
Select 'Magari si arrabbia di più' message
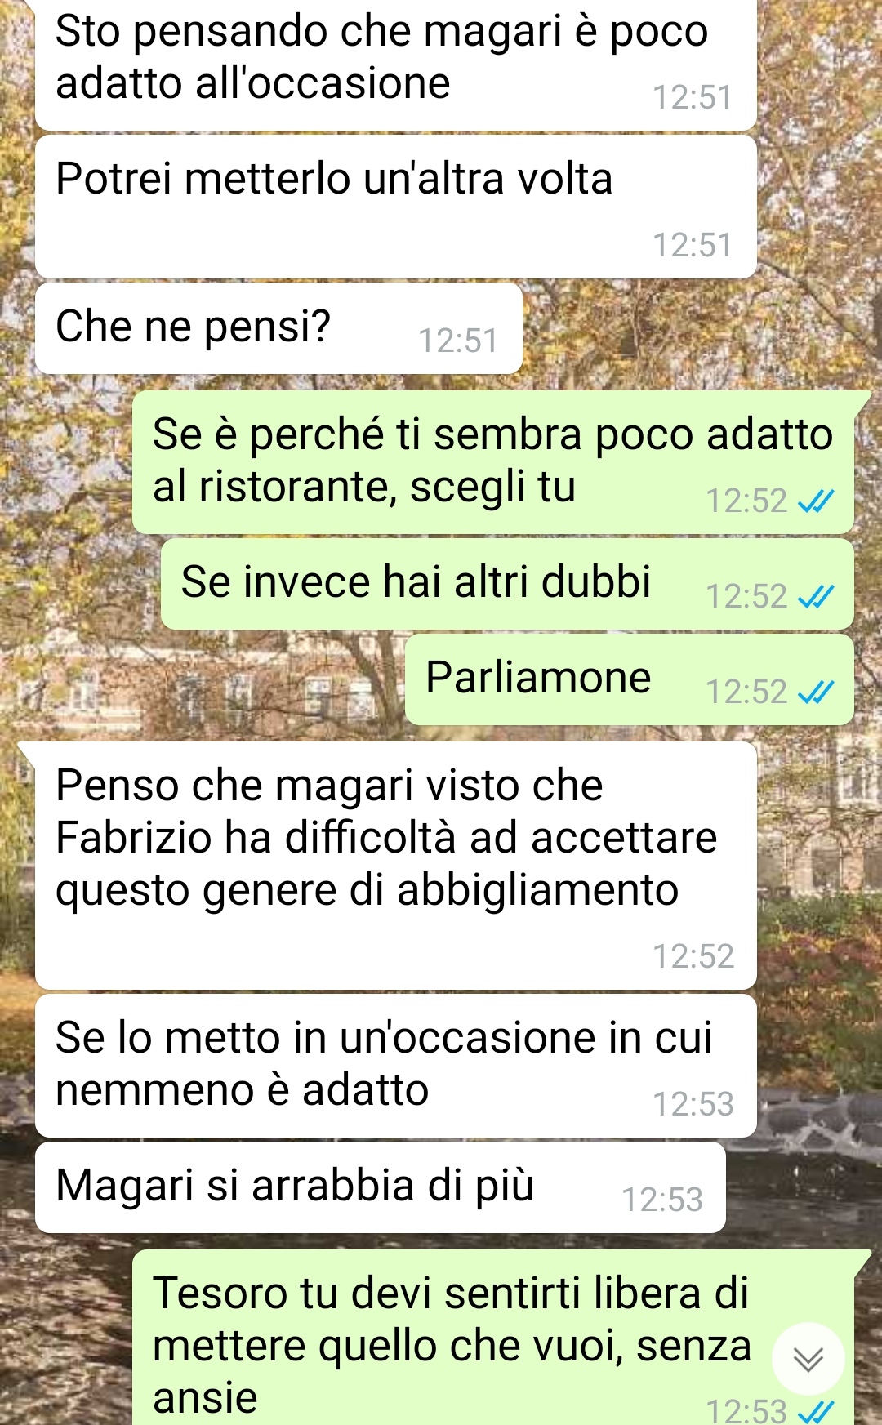(381, 1187)
